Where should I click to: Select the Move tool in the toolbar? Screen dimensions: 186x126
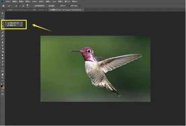pyautogui.click(x=2, y=13)
